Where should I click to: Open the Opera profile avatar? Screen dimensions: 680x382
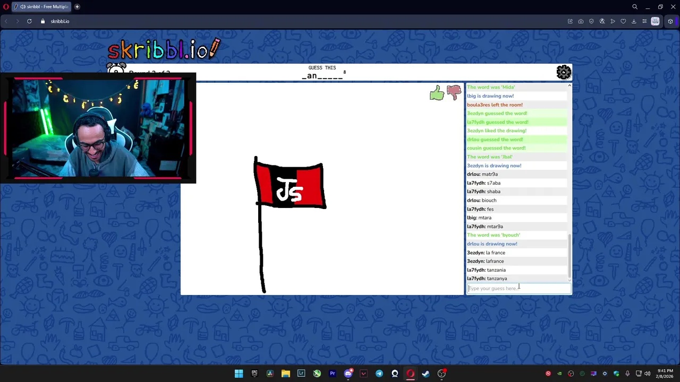(x=655, y=21)
